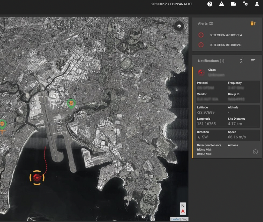This screenshot has width=263, height=222.
Task: Click the Unknown class icon in the notification
Action: 201,73
